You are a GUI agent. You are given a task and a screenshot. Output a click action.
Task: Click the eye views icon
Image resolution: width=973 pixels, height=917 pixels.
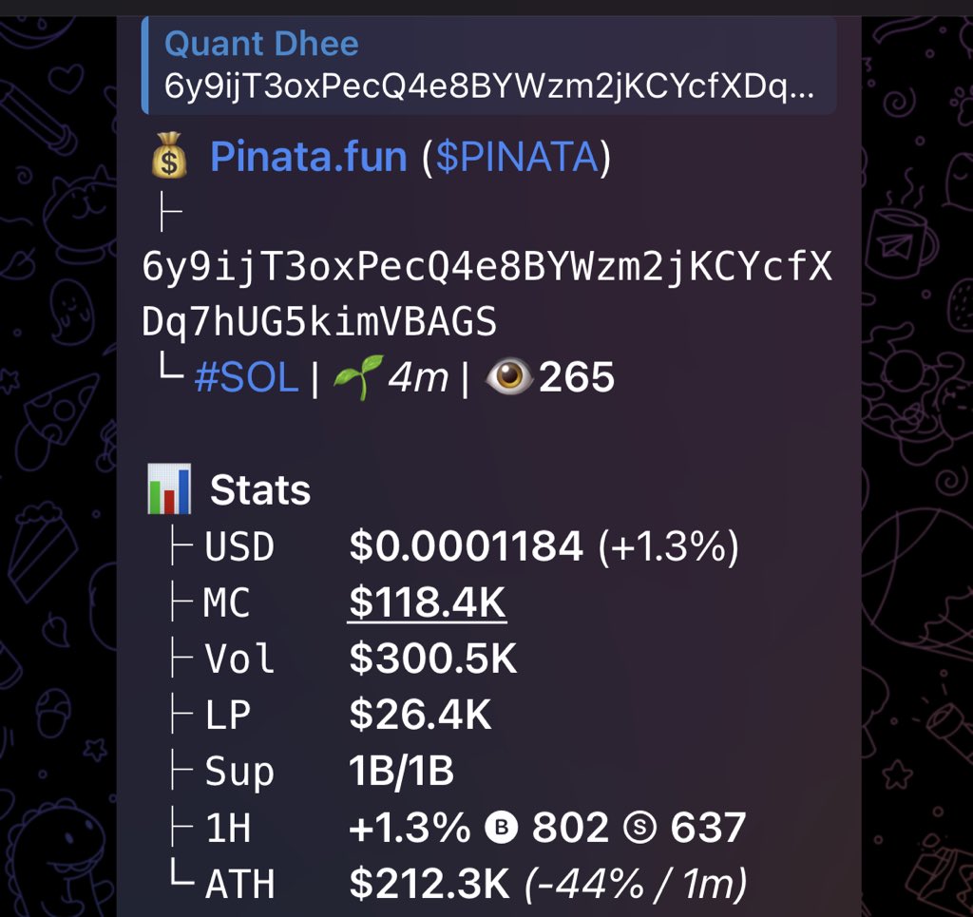click(509, 376)
